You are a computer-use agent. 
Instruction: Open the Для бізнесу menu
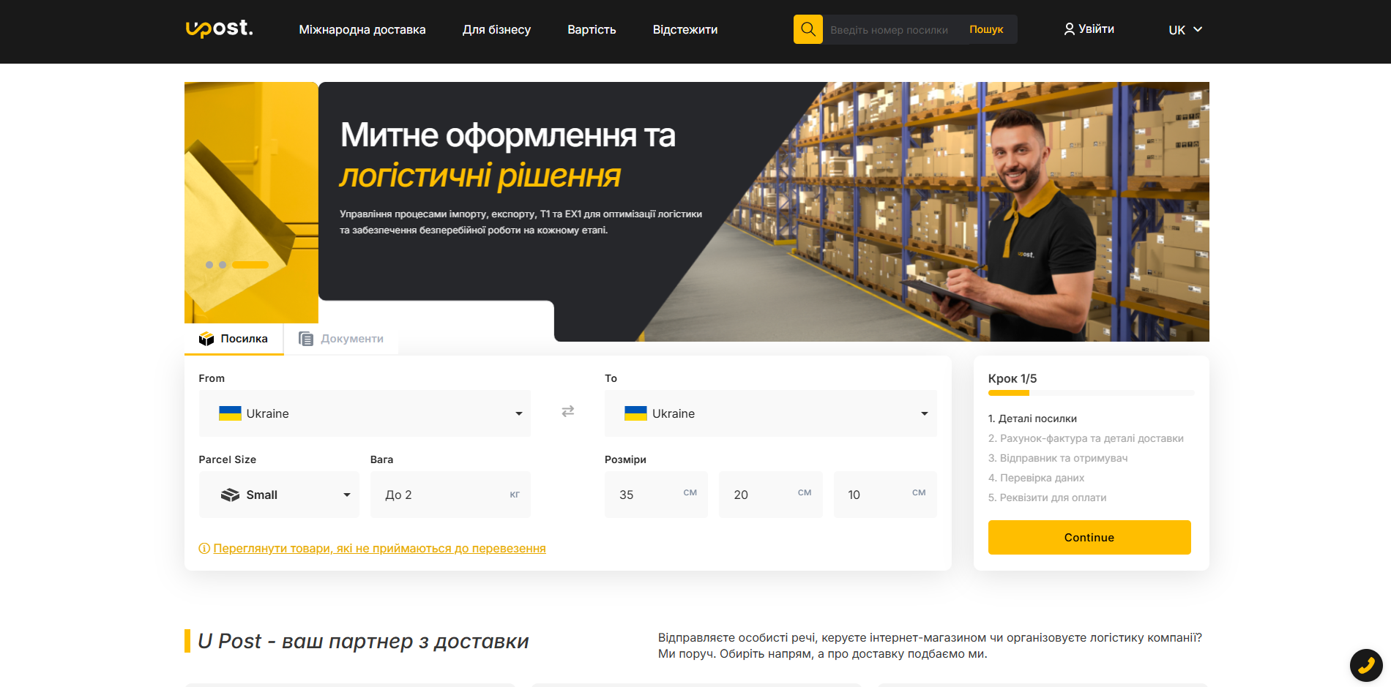(x=496, y=29)
